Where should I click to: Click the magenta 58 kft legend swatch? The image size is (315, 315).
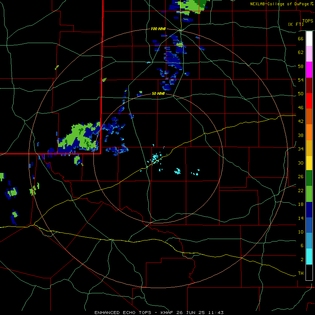pos(309,70)
